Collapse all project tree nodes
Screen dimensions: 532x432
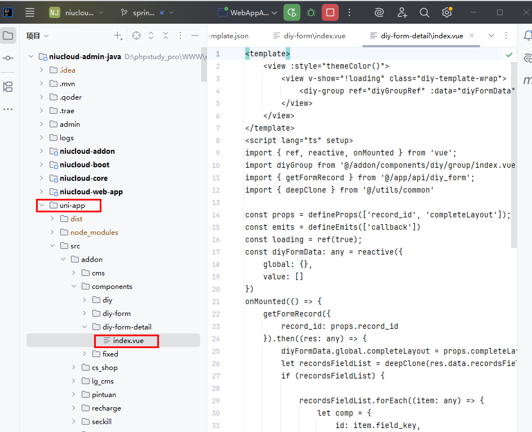coord(166,35)
